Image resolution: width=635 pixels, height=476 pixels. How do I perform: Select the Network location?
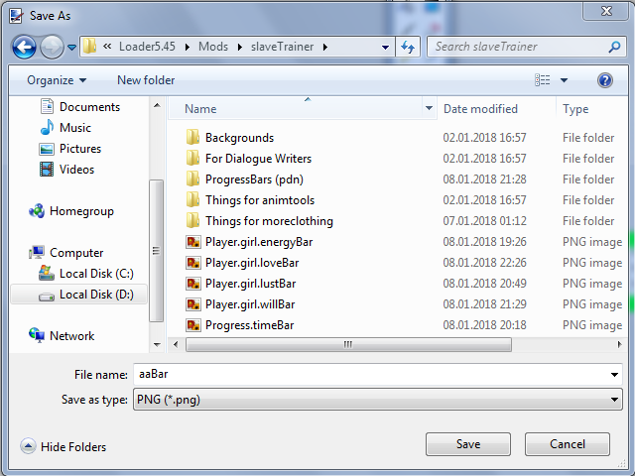pyautogui.click(x=71, y=336)
